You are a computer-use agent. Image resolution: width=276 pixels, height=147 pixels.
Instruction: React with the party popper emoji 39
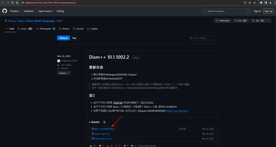[x=110, y=146]
